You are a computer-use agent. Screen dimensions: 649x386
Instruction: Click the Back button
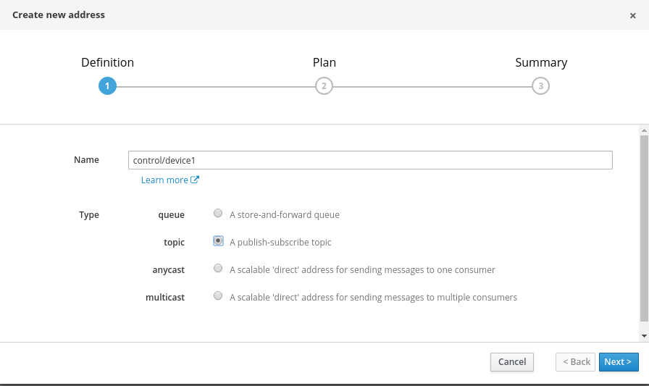coord(576,362)
